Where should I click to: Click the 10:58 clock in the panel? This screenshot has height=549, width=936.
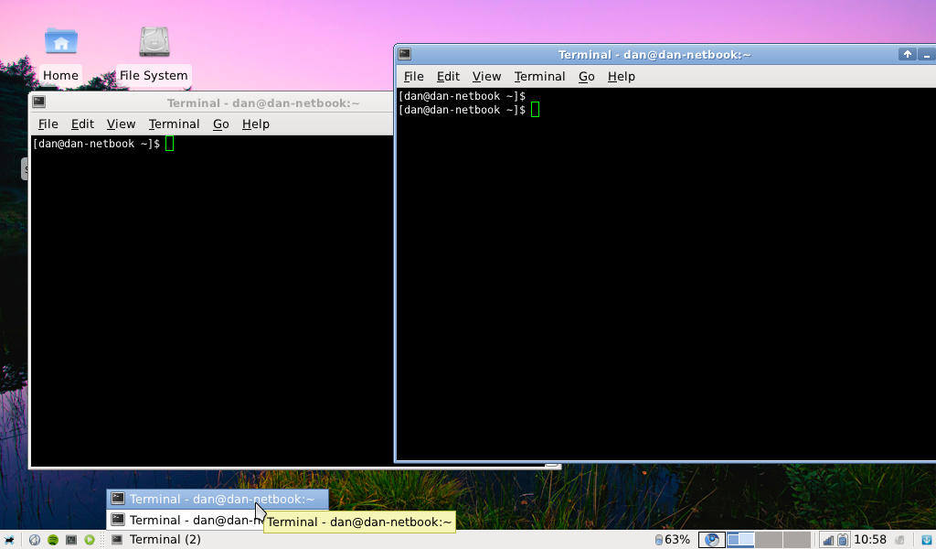point(870,540)
